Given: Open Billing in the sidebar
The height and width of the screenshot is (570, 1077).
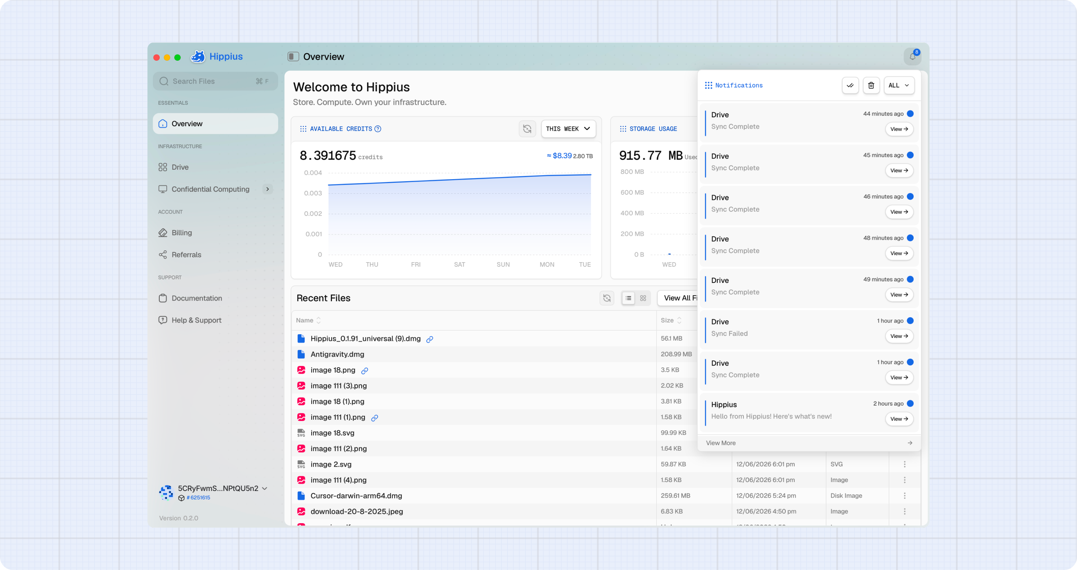Looking at the screenshot, I should point(215,233).
